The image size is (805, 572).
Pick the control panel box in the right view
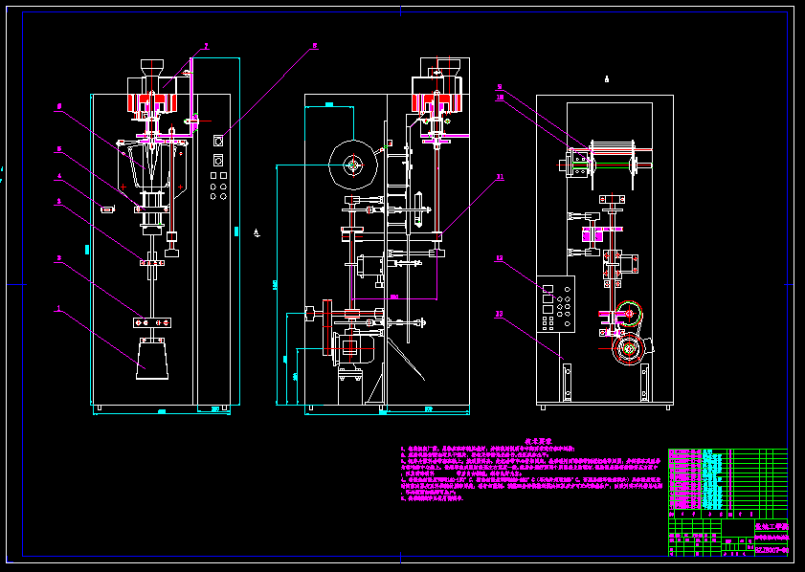[555, 304]
